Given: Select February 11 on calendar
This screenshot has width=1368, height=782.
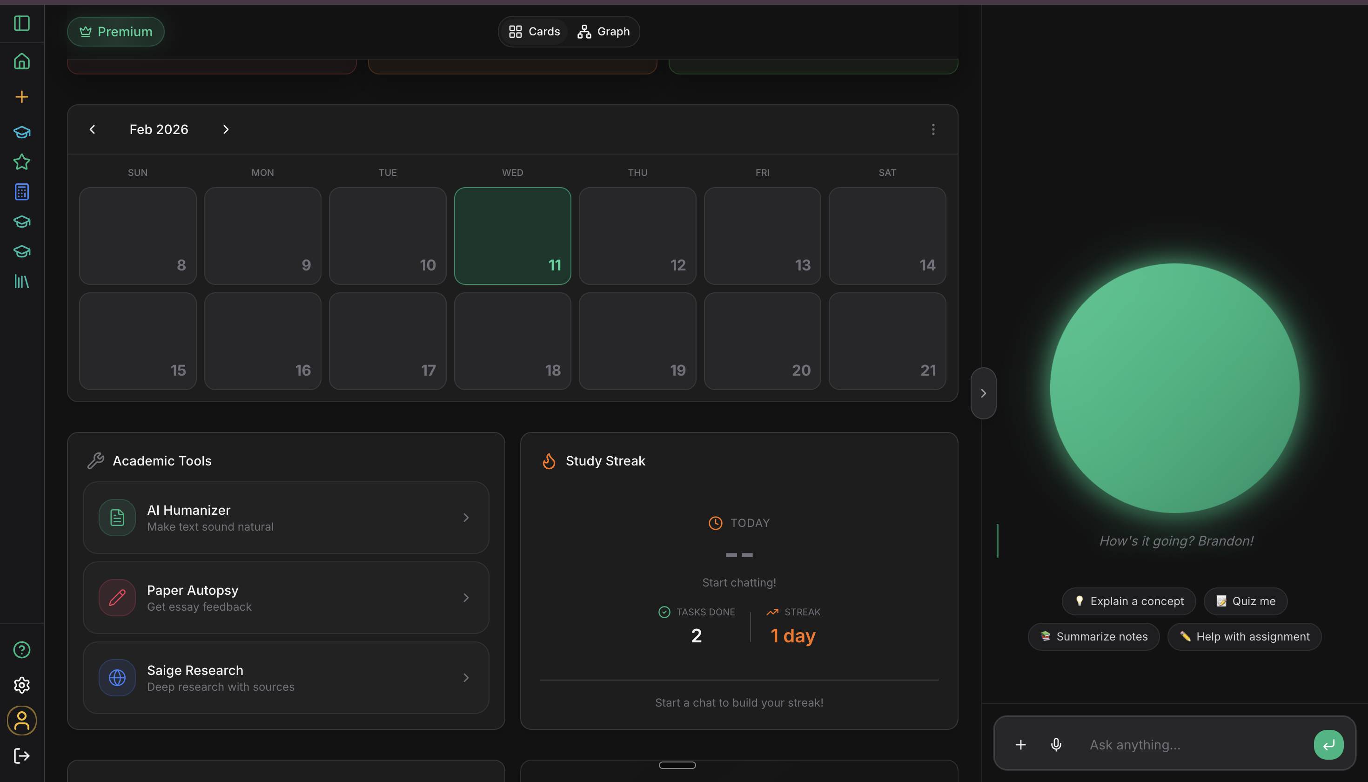Looking at the screenshot, I should [512, 236].
